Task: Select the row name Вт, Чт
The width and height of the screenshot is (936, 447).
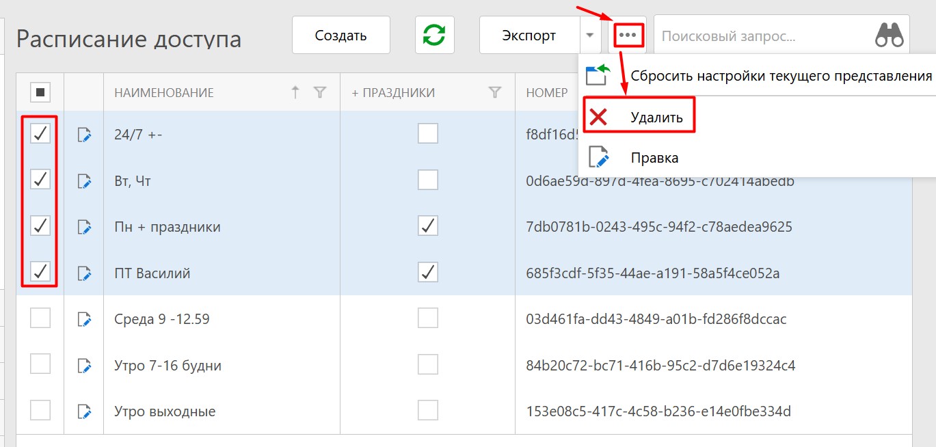Action: [x=133, y=181]
